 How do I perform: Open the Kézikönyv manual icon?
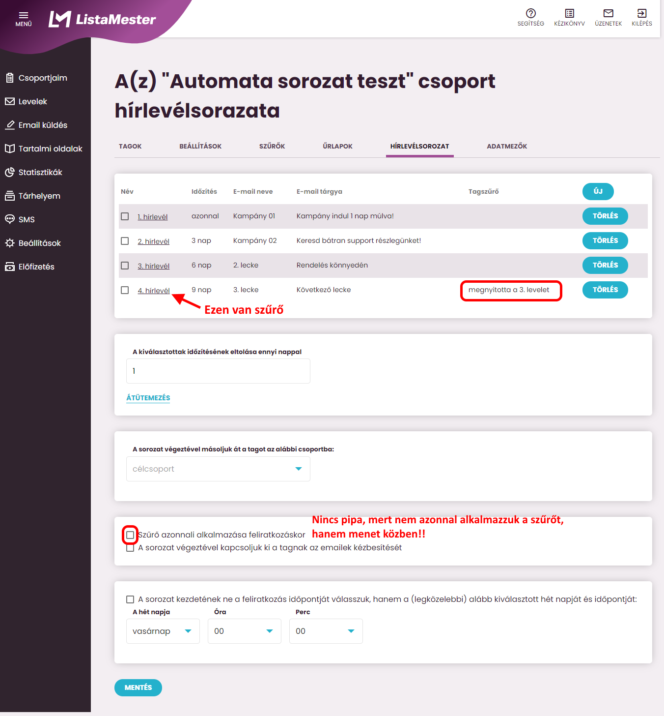coord(569,13)
